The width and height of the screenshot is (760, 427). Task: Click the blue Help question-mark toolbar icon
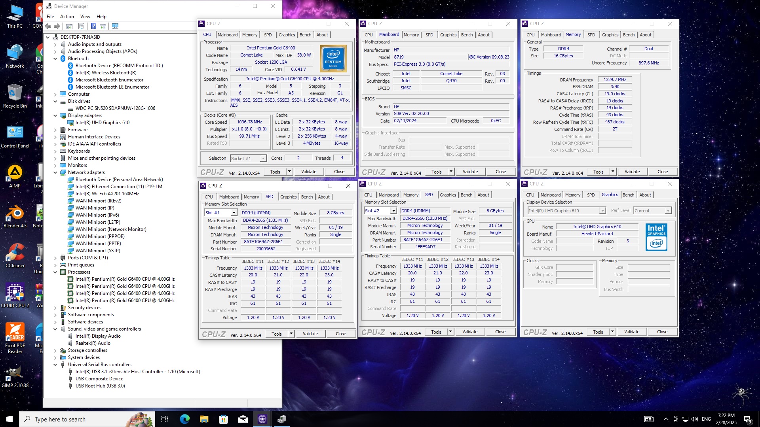point(93,26)
